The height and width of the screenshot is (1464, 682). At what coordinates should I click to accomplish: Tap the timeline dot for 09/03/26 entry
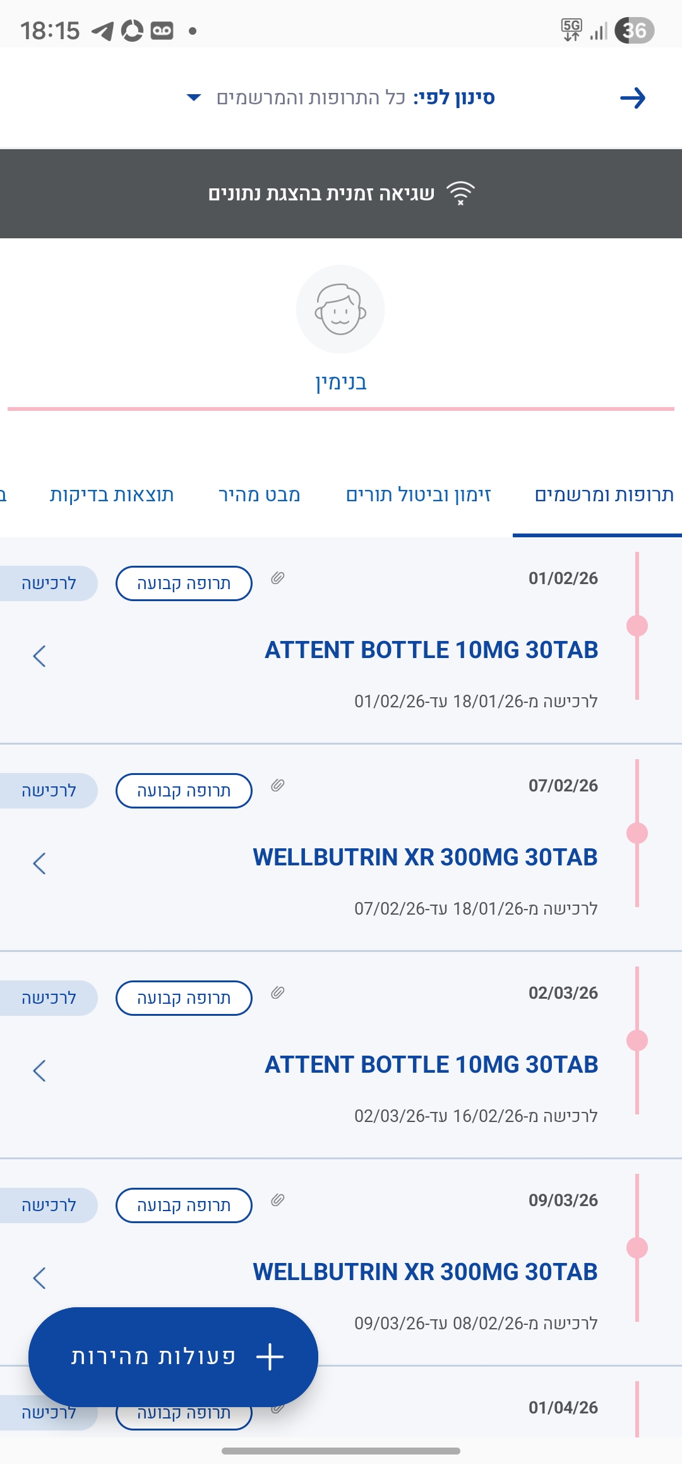coord(637,1248)
